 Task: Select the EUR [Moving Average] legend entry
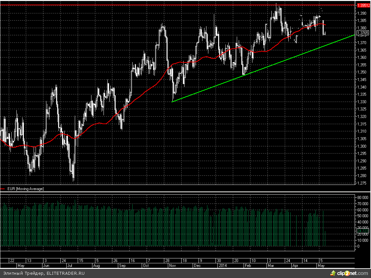click(25, 189)
